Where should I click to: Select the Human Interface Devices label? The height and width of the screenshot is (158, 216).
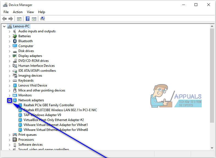click(x=37, y=66)
